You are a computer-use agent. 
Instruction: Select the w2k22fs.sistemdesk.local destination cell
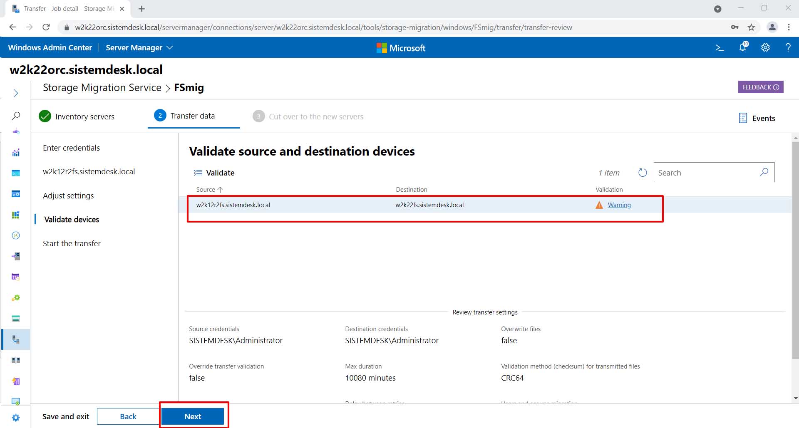click(x=429, y=205)
